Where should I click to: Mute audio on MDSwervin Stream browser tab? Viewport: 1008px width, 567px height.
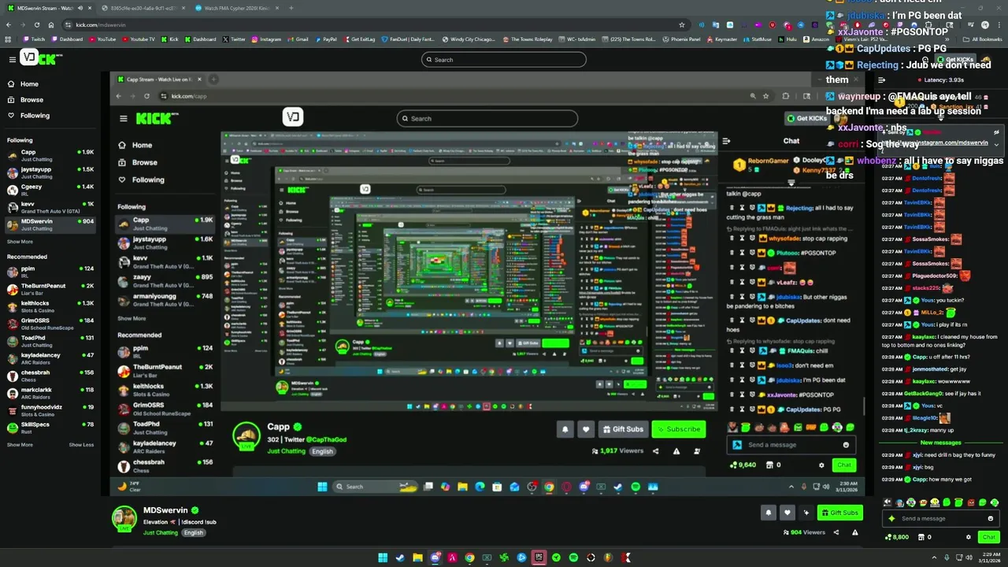pyautogui.click(x=80, y=8)
